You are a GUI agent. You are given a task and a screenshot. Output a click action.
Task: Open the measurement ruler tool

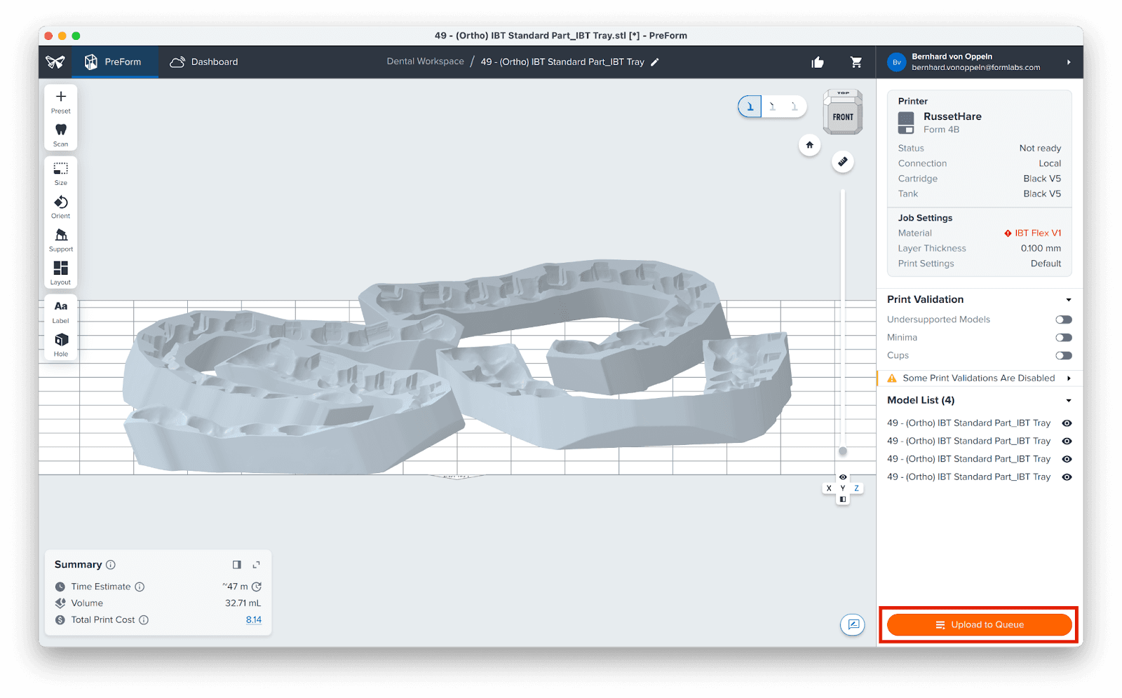(842, 161)
